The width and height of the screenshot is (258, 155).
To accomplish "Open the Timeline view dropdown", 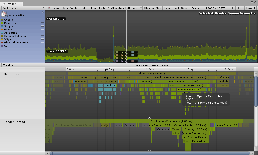I will point(22,65).
